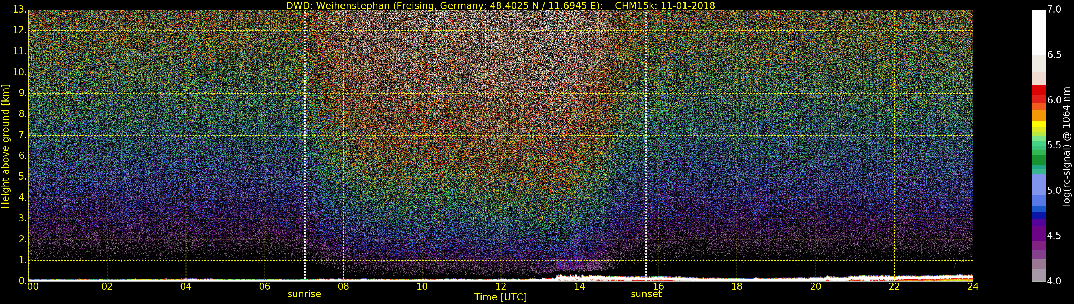Pick the yellow segment of the colorbar
This screenshot has width=1074, height=304.
[1039, 124]
